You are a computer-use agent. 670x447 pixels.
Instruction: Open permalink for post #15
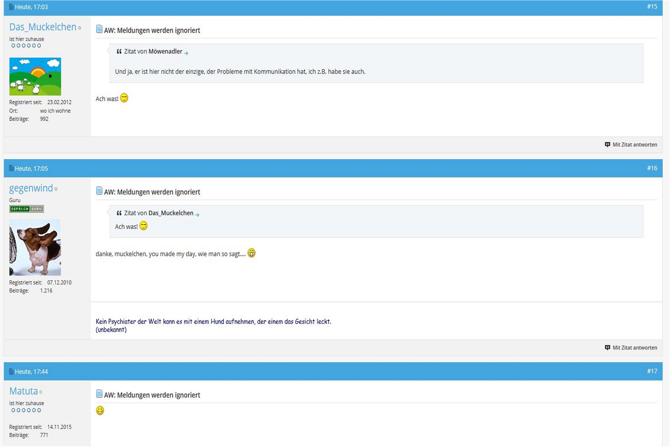point(652,7)
